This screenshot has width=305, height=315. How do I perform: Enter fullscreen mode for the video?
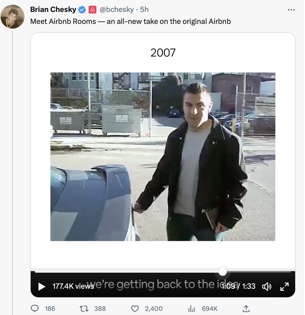[x=285, y=287]
